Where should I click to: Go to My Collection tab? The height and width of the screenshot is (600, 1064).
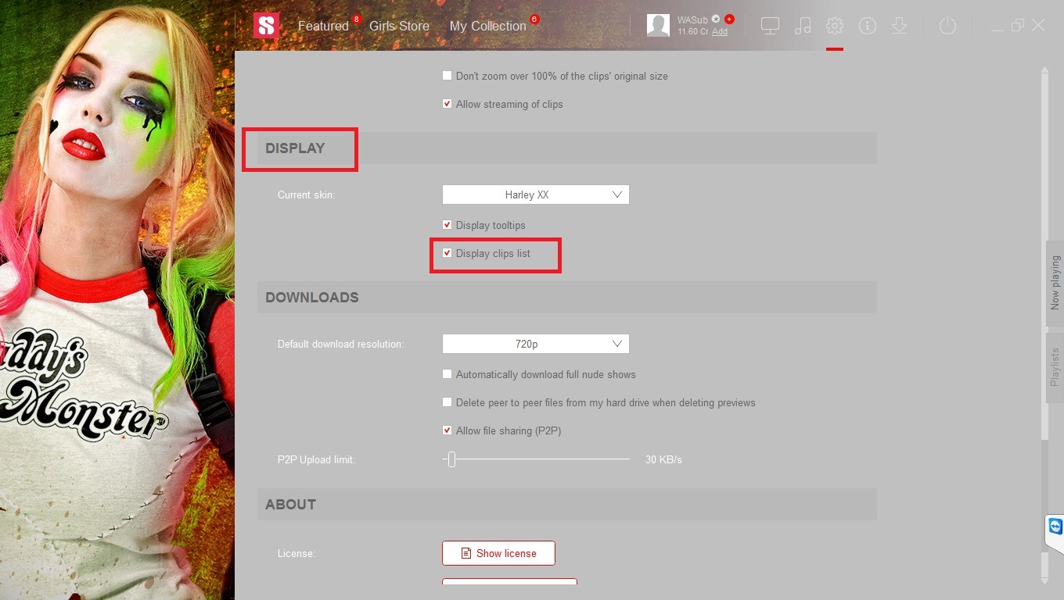click(x=487, y=26)
